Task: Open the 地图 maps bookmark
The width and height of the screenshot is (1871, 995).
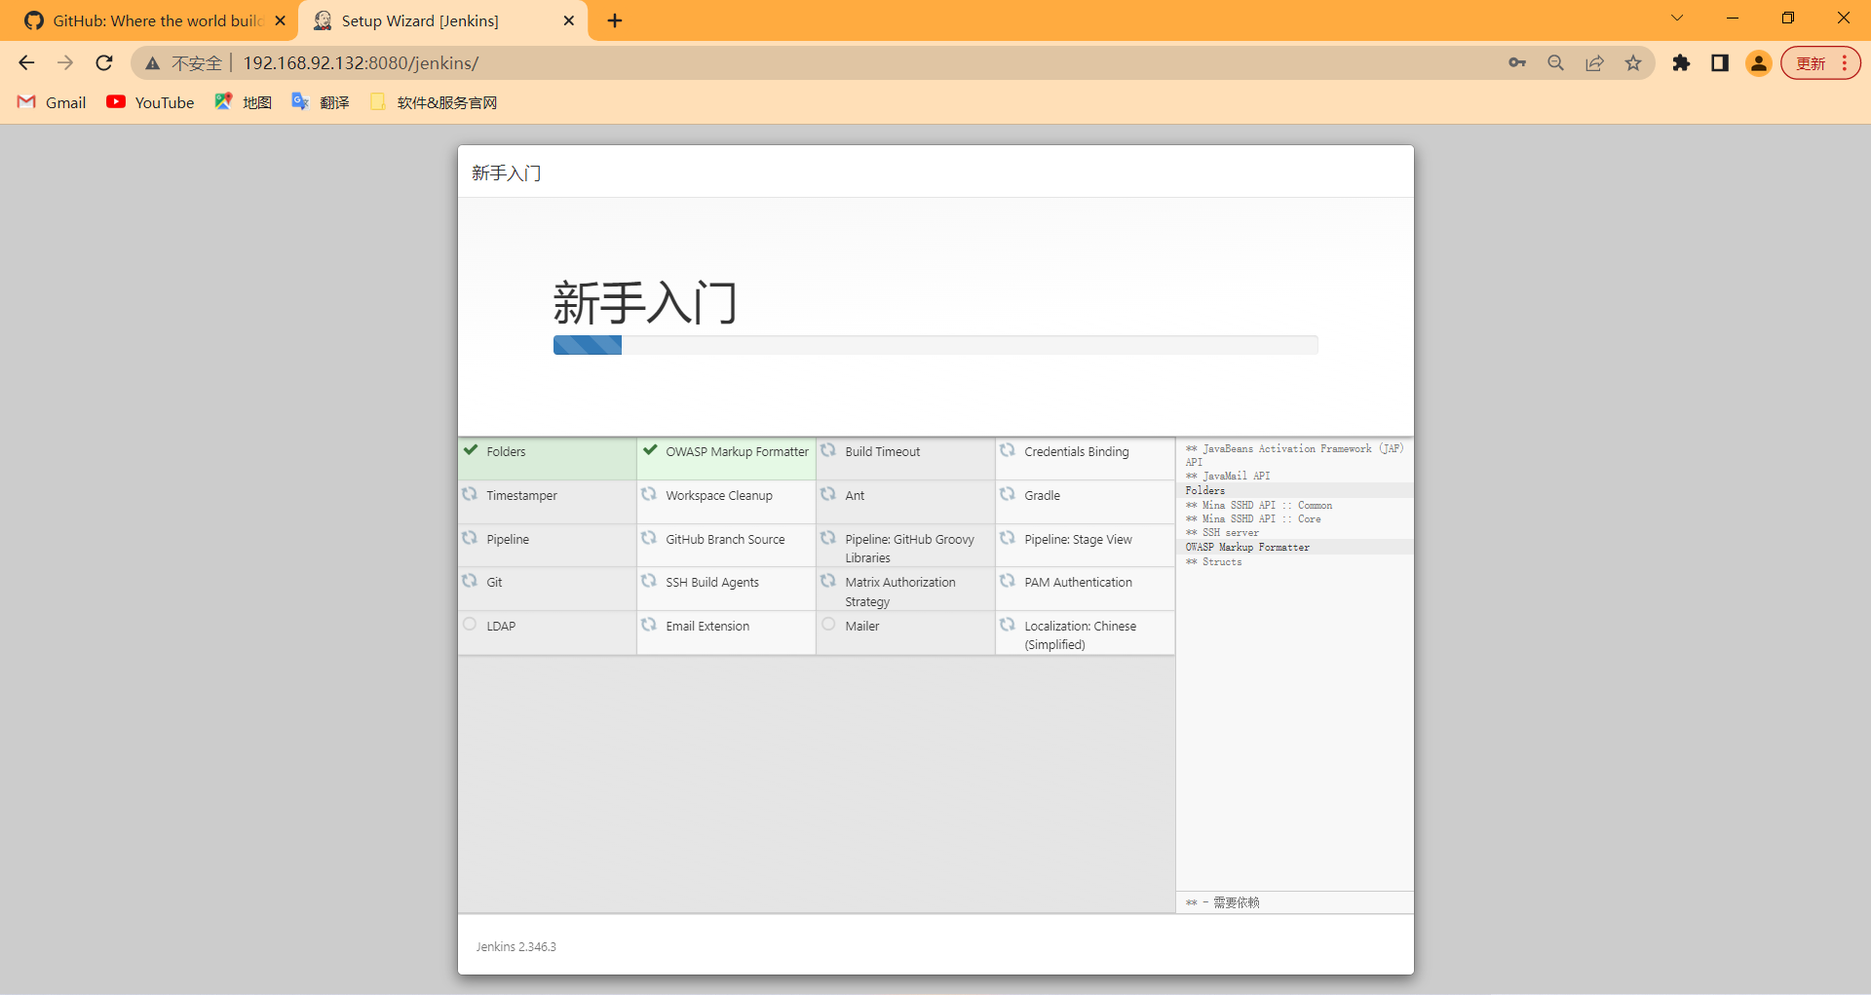Action: coord(244,102)
